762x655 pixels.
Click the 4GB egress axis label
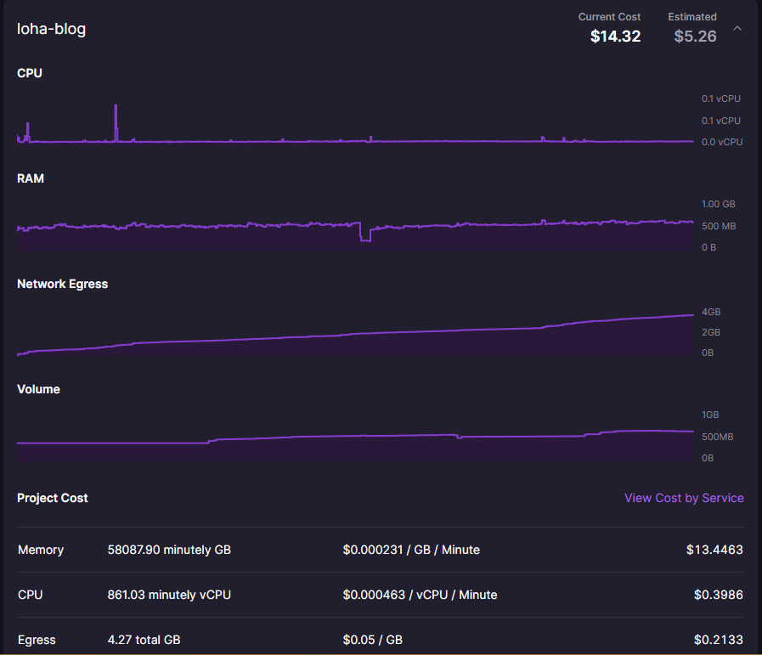(x=711, y=312)
